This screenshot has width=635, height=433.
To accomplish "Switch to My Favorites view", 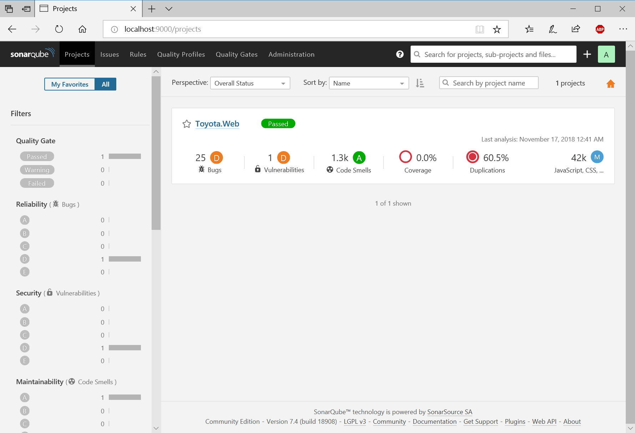I will [x=70, y=84].
